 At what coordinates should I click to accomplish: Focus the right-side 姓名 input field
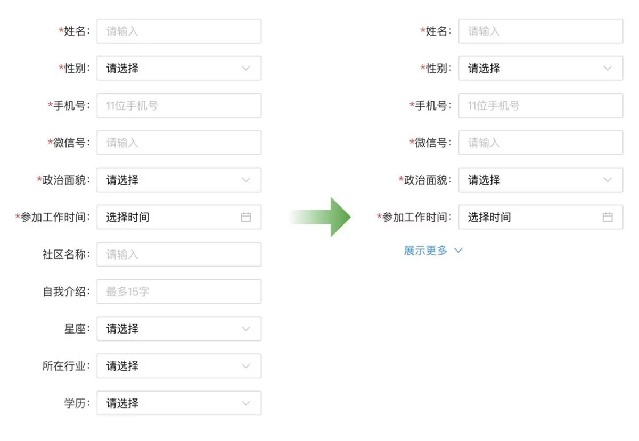point(540,31)
